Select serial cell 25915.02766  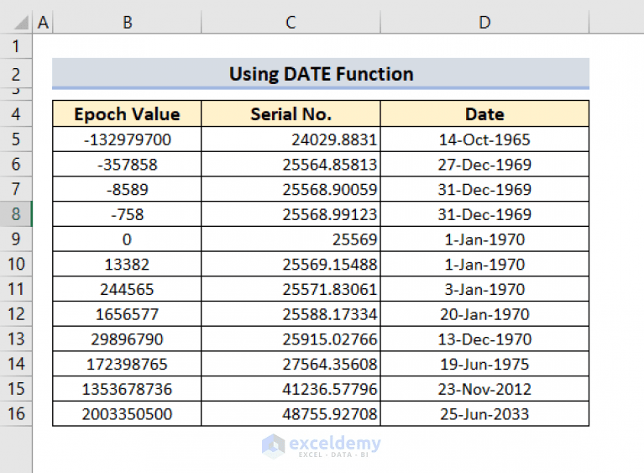[x=291, y=339]
